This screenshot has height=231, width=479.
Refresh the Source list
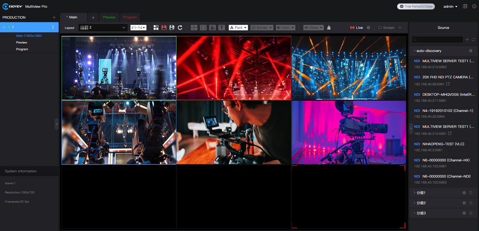coord(473,40)
